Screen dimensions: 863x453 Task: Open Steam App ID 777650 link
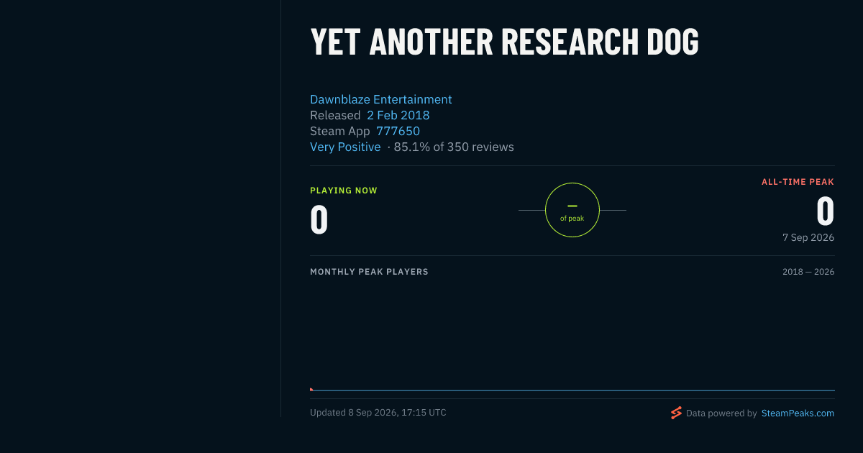coord(398,131)
